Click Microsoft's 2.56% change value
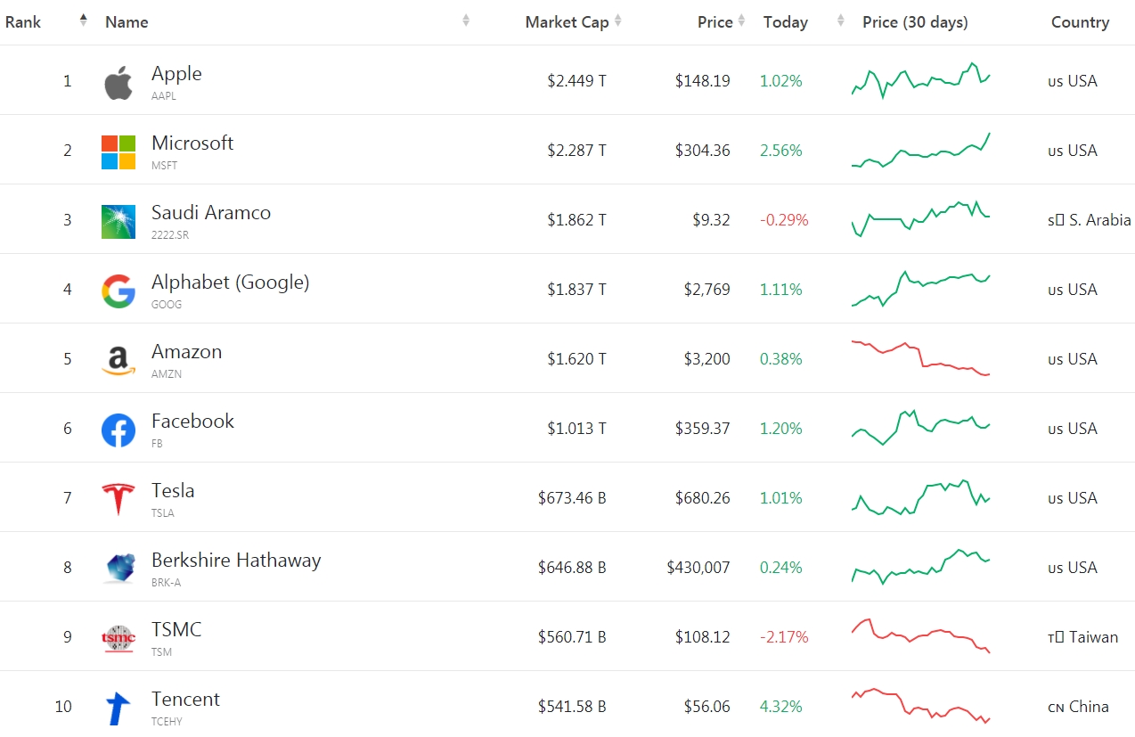 [x=781, y=151]
